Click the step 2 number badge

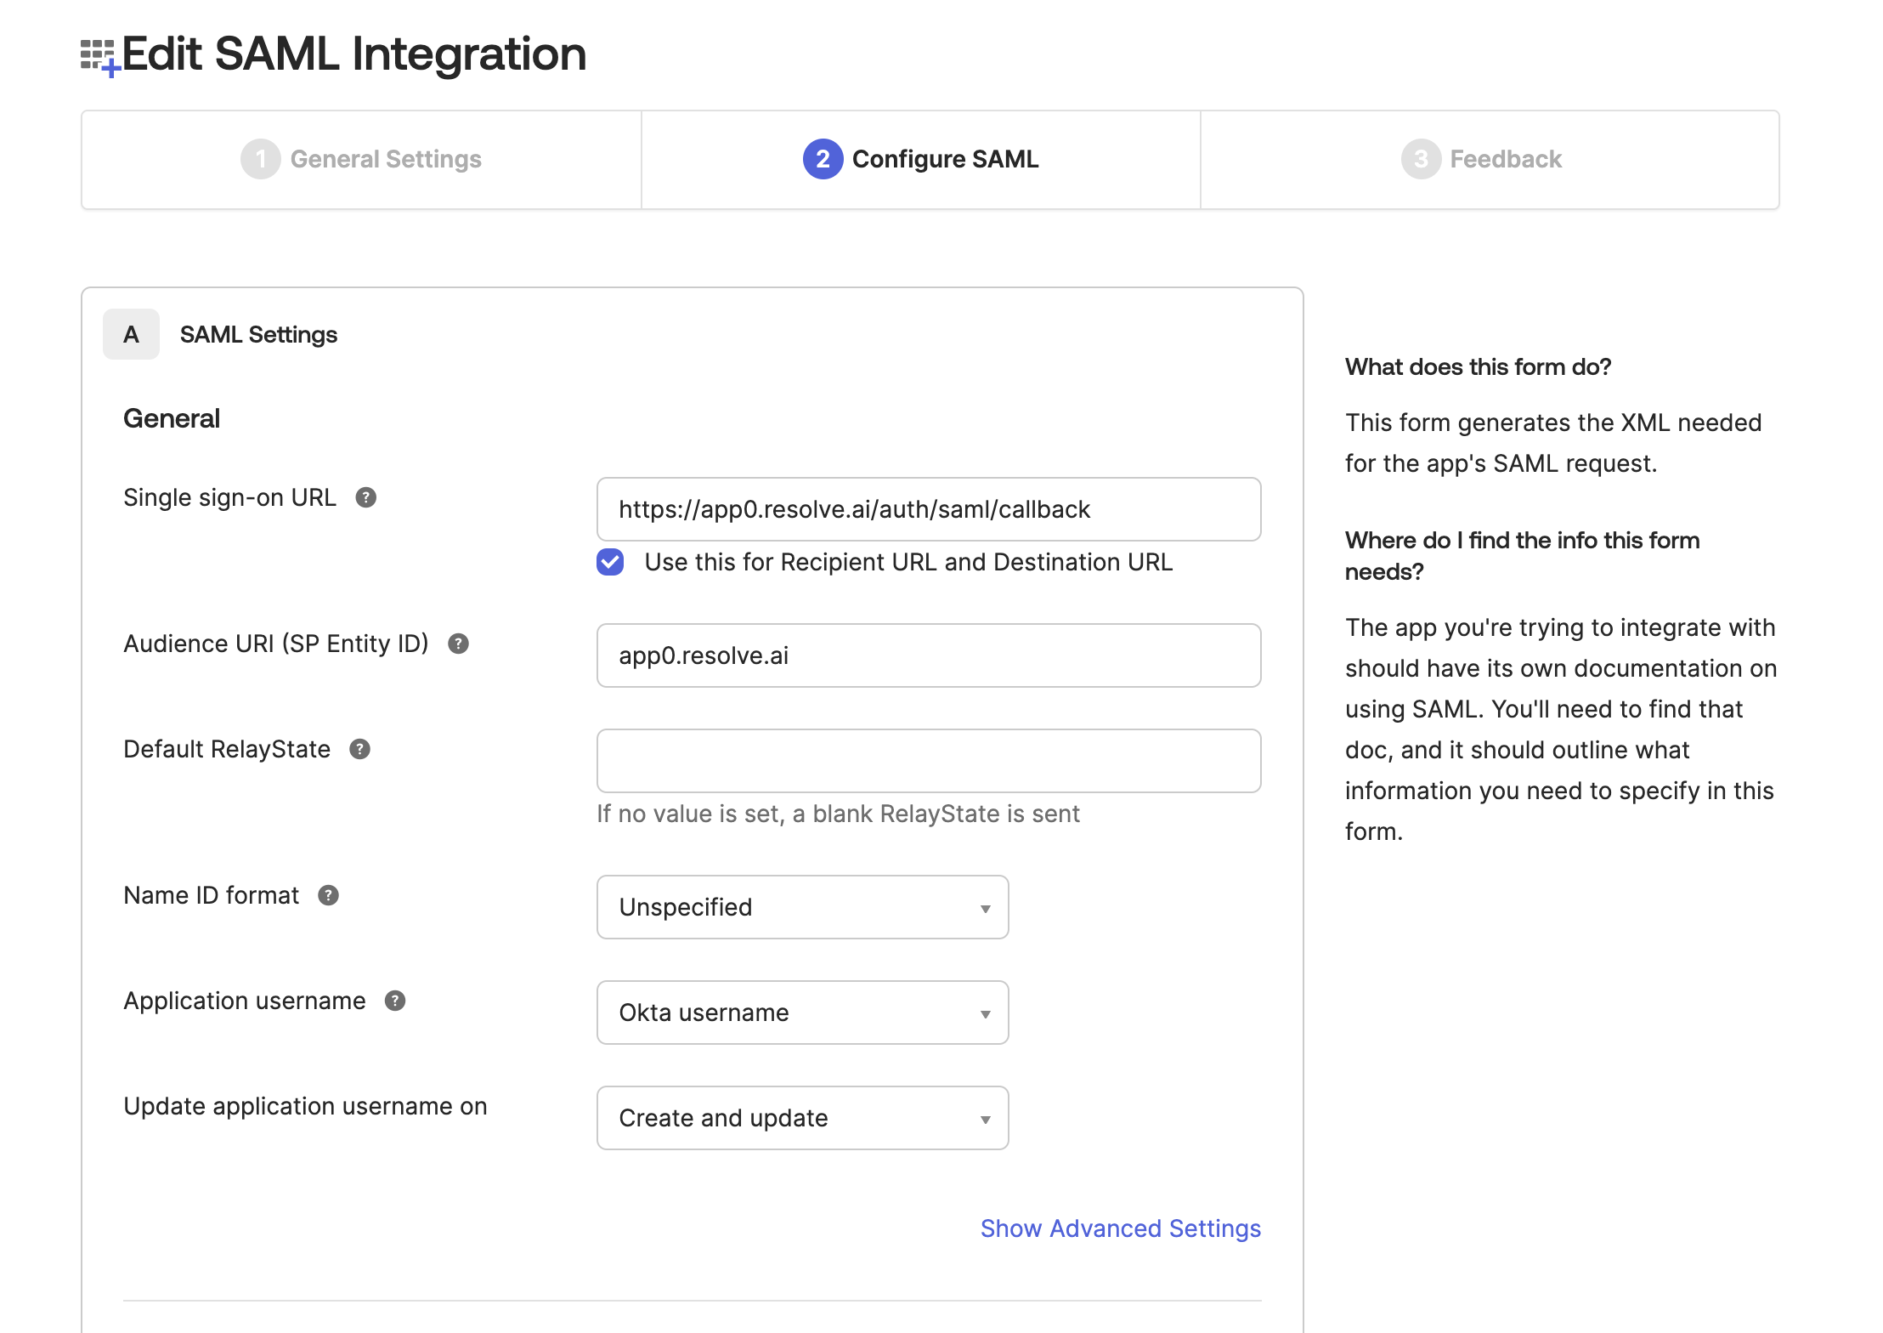(823, 159)
